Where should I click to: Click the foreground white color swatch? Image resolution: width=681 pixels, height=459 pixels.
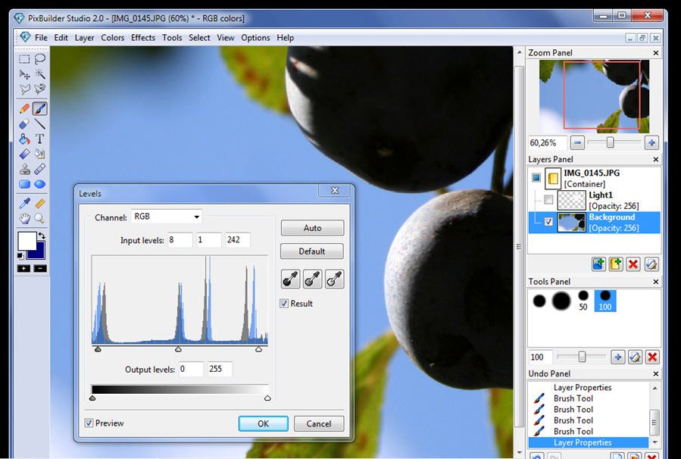pos(27,242)
